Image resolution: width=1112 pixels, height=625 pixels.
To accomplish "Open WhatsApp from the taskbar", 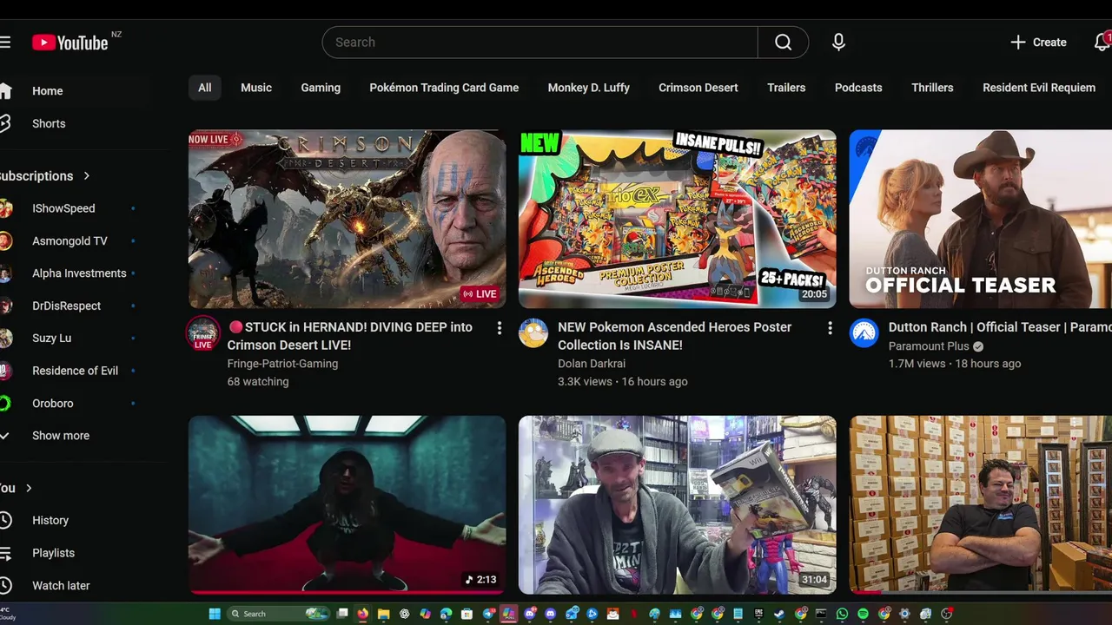I will [842, 614].
